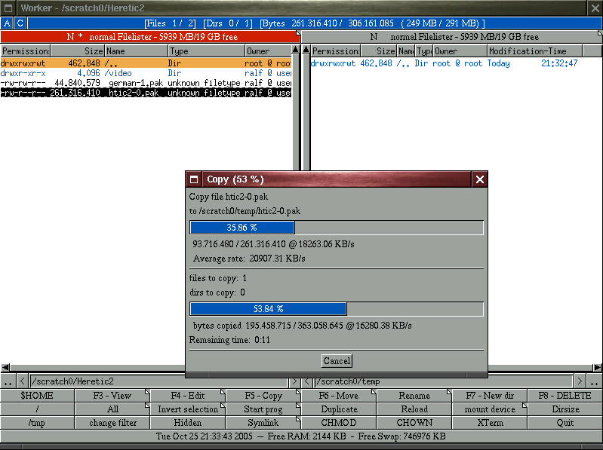Click the left pane parent directory '..' button
Screen dimensions: 603x450
[x=8, y=381]
